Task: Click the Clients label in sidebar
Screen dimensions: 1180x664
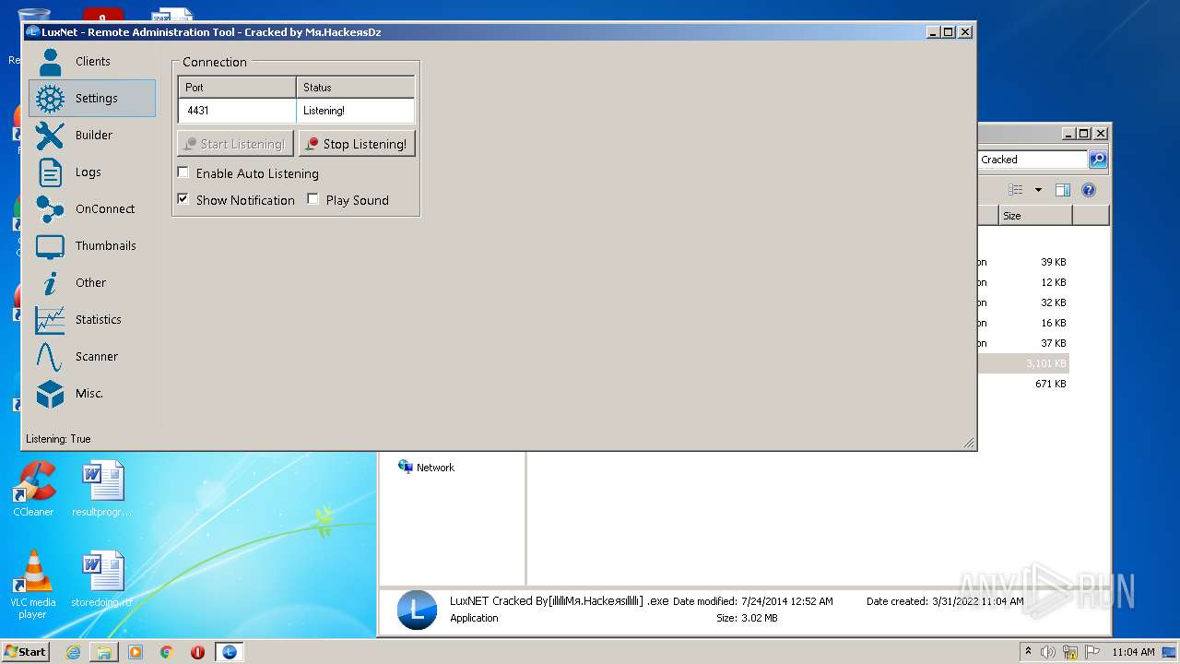Action: tap(93, 62)
